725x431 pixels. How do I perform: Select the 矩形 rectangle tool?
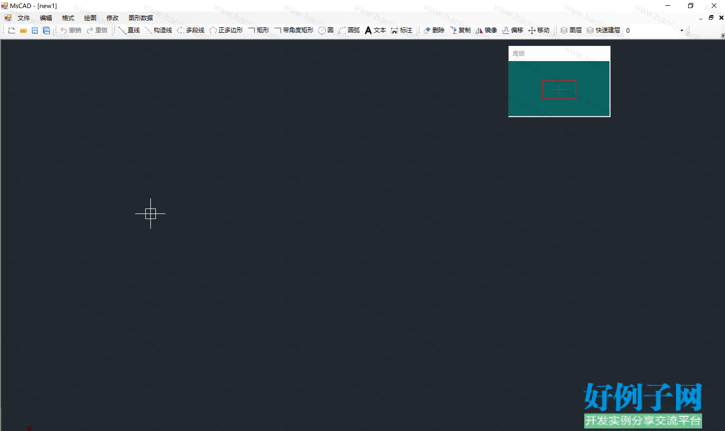[258, 30]
